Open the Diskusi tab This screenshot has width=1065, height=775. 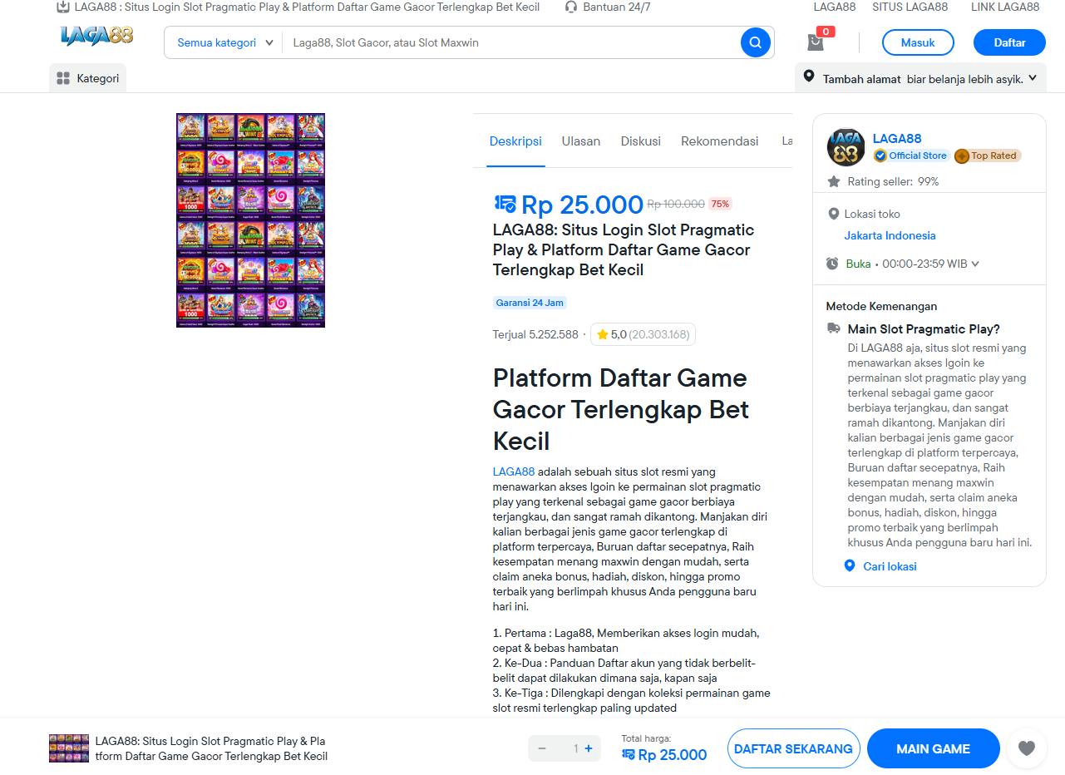(x=640, y=141)
